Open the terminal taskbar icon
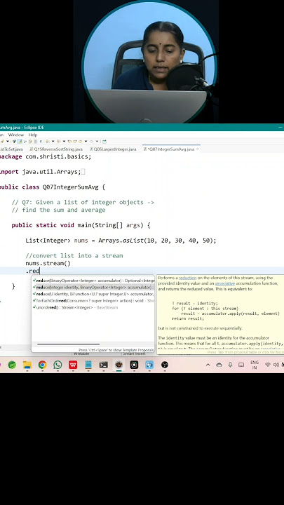The image size is (284, 505). tap(103, 365)
